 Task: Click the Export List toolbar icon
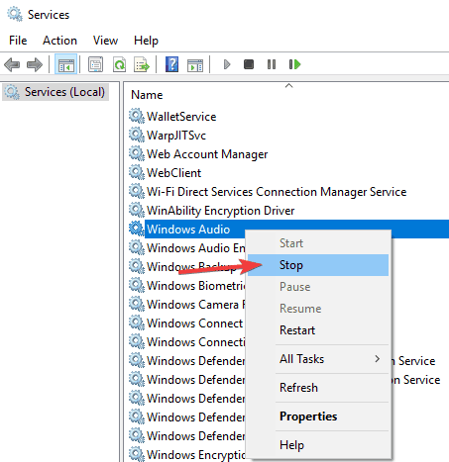click(142, 64)
